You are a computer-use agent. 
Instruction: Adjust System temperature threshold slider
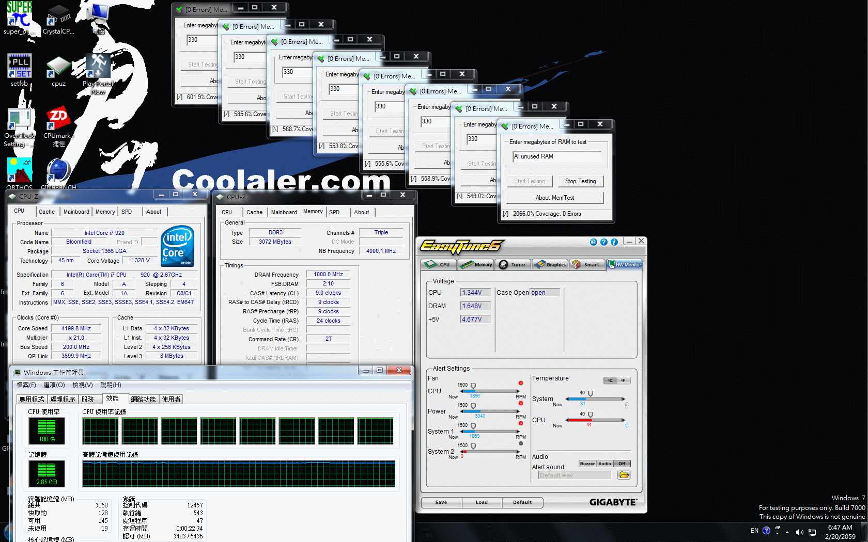coord(590,393)
